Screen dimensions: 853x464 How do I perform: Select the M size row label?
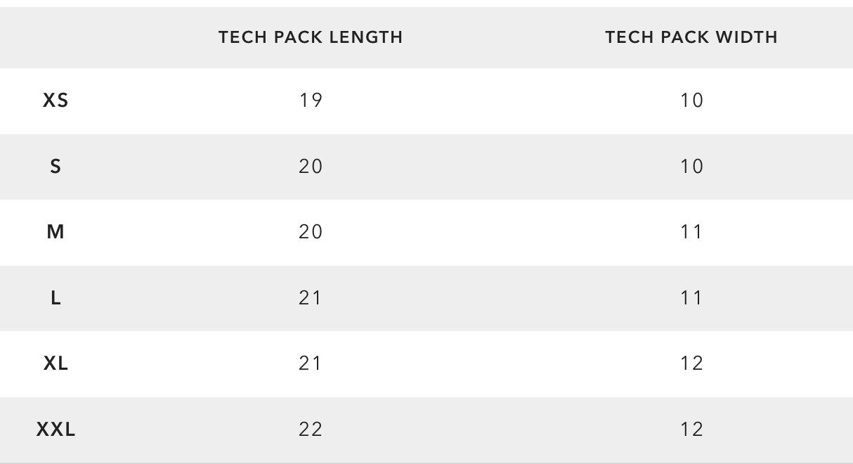point(56,232)
